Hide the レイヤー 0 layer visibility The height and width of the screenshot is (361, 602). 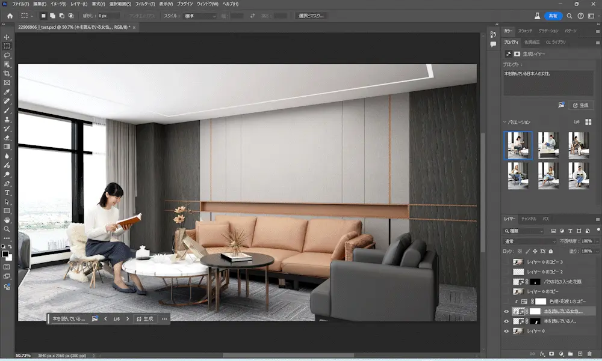tap(506, 331)
